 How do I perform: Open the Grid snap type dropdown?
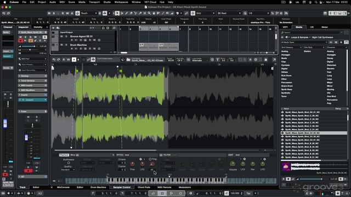(205, 13)
